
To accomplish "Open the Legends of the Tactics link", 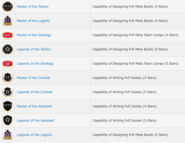I will point(34,49).
